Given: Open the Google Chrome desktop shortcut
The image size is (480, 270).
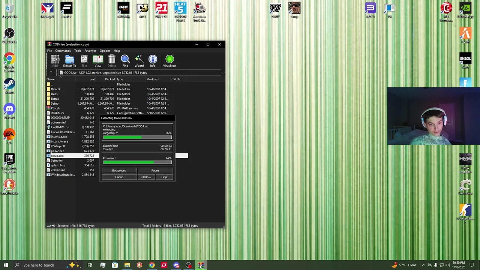Looking at the screenshot, I should tap(9, 63).
